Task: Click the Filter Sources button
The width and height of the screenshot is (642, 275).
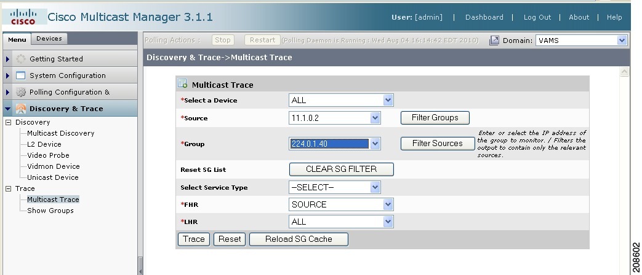Action: click(437, 144)
